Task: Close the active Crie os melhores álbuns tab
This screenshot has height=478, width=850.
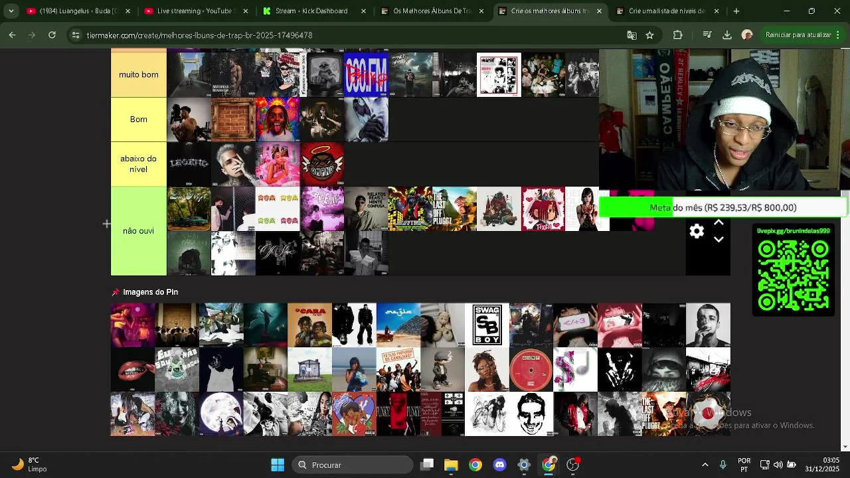Action: click(x=600, y=11)
